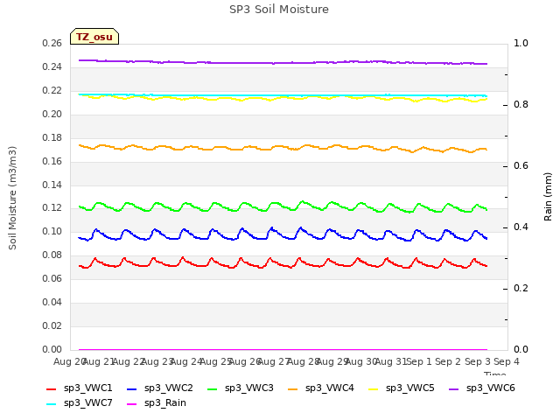Click the TZ_osu label badge
Screen dimensions: 560x420
pyautogui.click(x=94, y=37)
